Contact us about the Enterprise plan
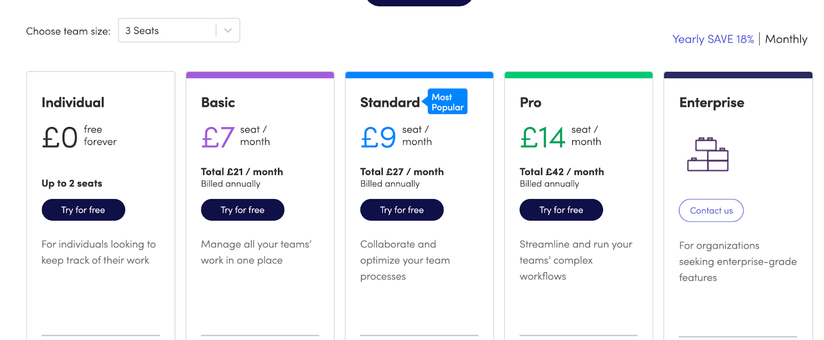The height and width of the screenshot is (340, 824). [711, 210]
